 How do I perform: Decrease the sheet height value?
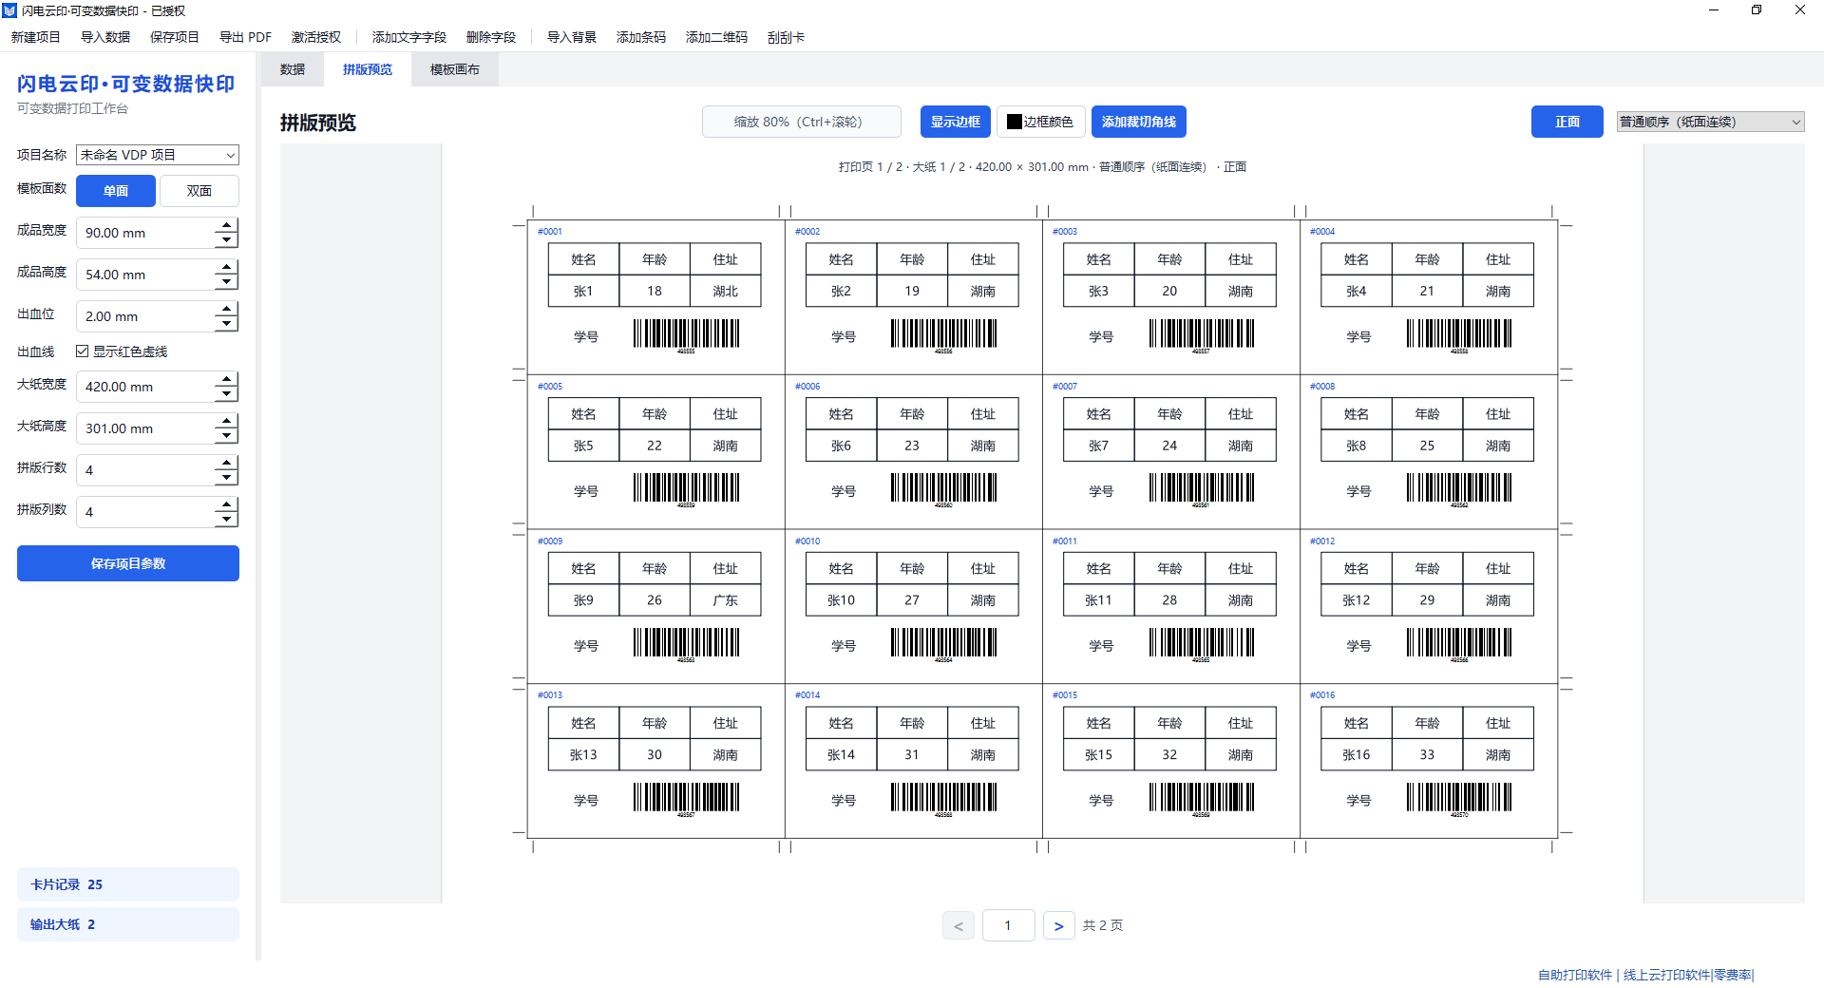(226, 436)
